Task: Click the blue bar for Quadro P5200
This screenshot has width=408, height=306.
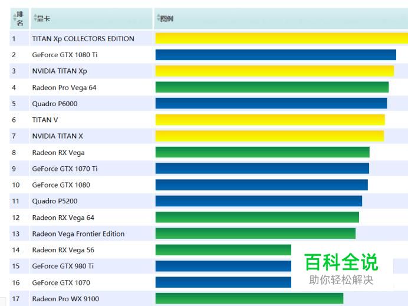Action: [x=259, y=201]
